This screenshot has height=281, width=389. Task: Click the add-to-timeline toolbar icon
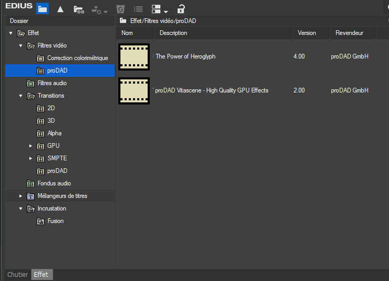tap(96, 10)
